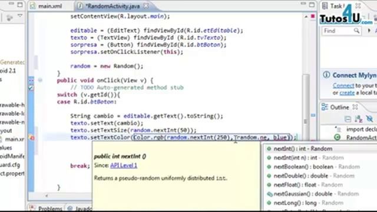Close the Outline view

click(x=355, y=107)
